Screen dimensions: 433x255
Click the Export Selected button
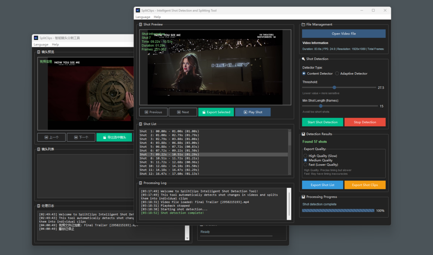pos(216,112)
